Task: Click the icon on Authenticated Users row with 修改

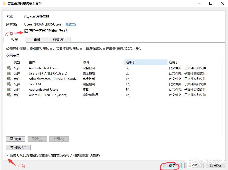Action: click(x=8, y=90)
